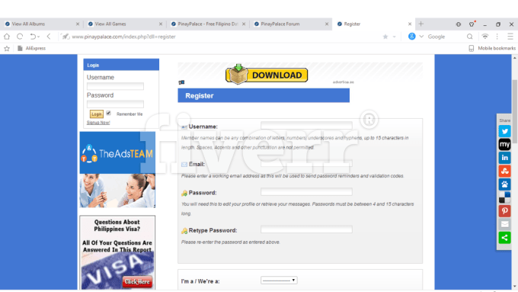The height and width of the screenshot is (292, 518).
Task: Switch to the View All Albums tab
Action: point(28,24)
